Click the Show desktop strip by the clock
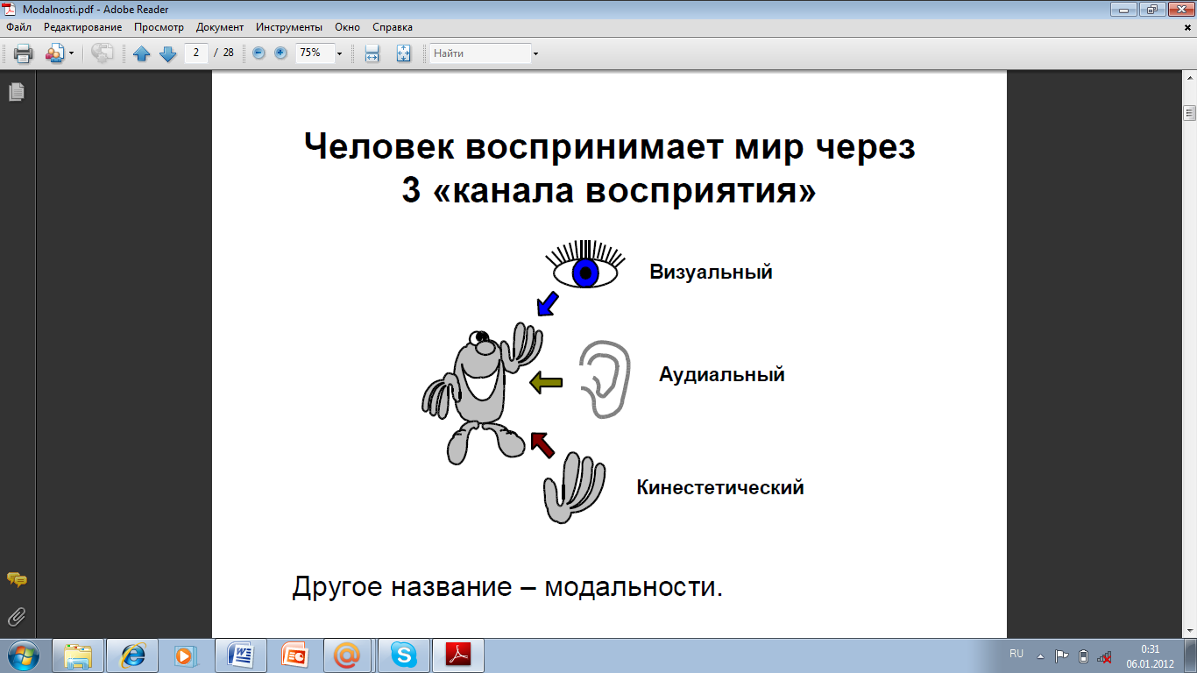The height and width of the screenshot is (673, 1197). pyautogui.click(x=1190, y=655)
